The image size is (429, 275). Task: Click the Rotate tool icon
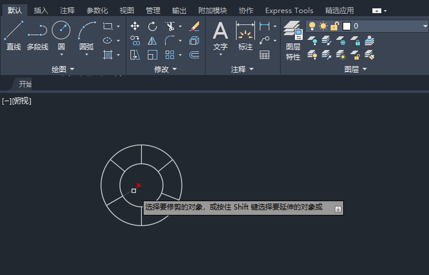pos(153,26)
